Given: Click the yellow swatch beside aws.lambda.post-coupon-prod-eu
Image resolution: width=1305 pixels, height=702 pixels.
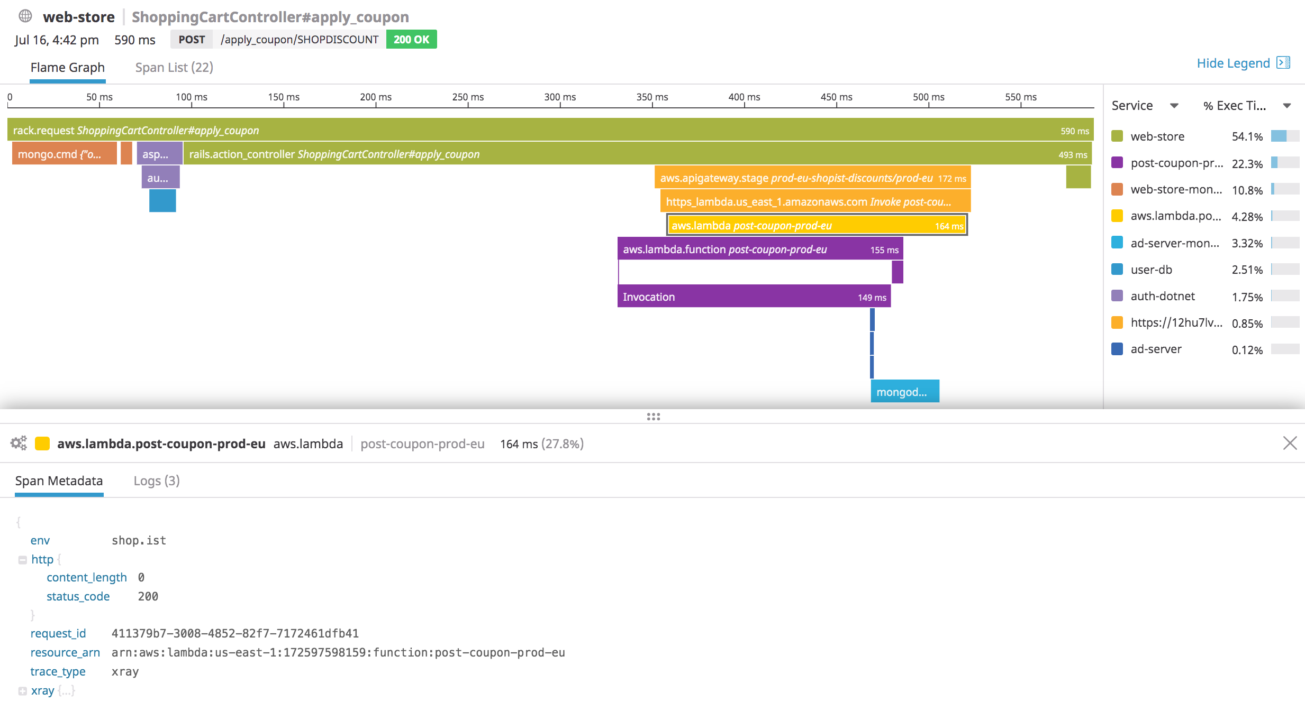Looking at the screenshot, I should tap(42, 444).
